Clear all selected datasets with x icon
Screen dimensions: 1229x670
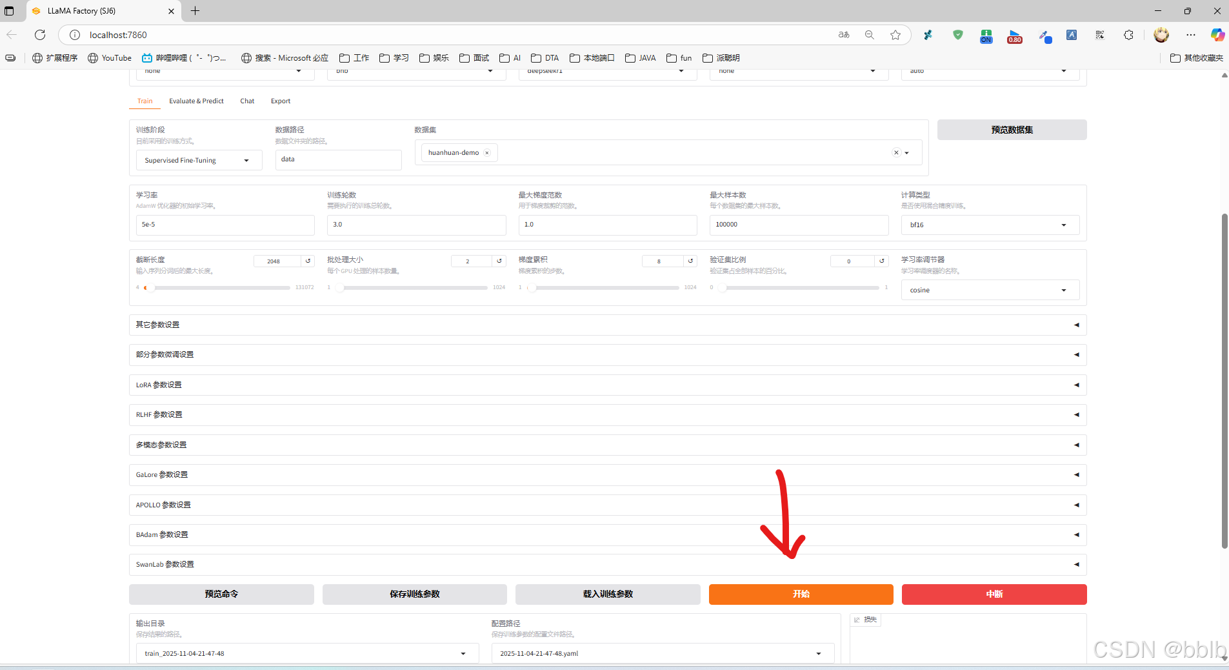(895, 153)
